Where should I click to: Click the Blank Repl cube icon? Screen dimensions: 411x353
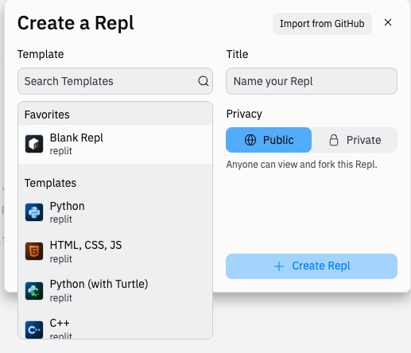point(34,144)
